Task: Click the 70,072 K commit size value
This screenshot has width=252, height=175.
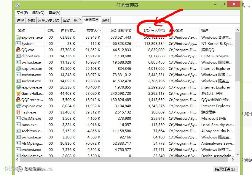Action: (x=93, y=143)
